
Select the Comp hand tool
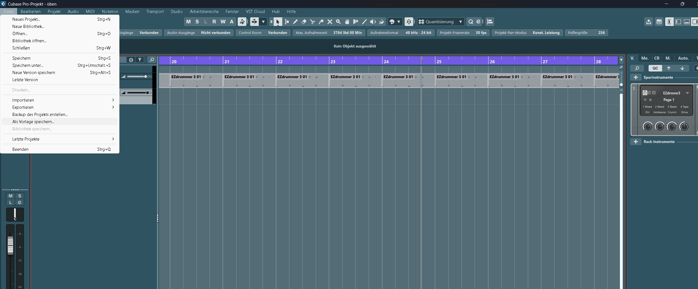pos(347,22)
